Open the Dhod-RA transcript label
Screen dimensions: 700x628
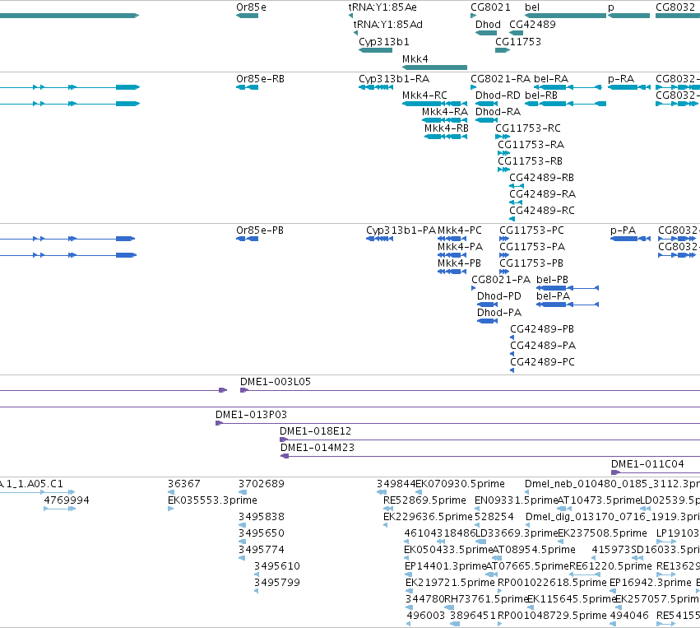(x=498, y=112)
